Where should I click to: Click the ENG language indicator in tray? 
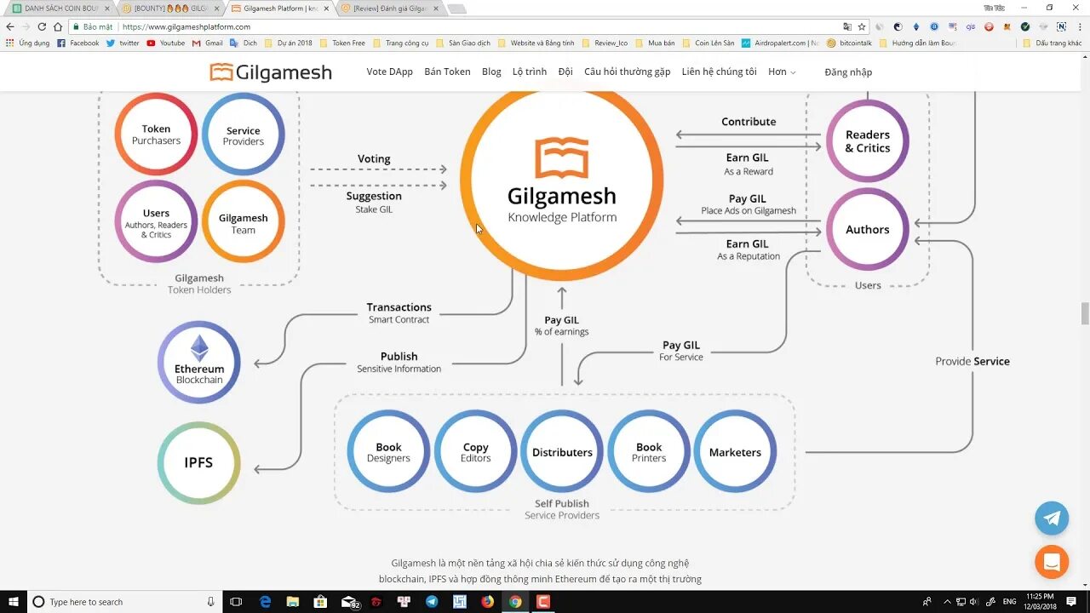click(1010, 602)
